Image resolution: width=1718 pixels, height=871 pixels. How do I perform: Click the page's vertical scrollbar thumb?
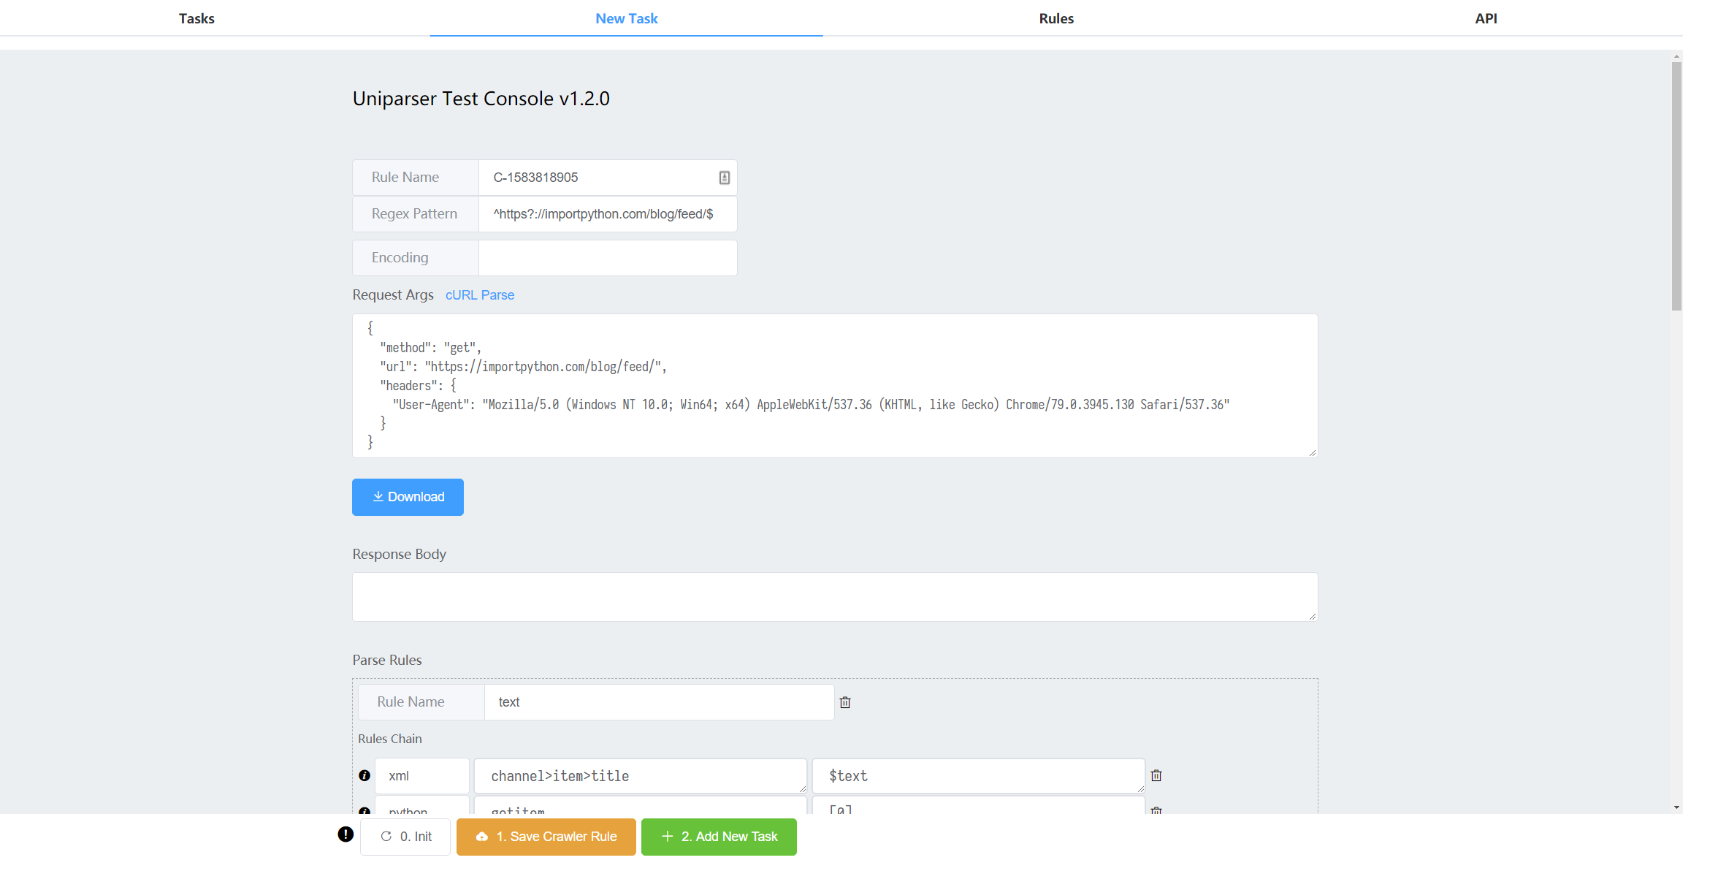click(1676, 186)
